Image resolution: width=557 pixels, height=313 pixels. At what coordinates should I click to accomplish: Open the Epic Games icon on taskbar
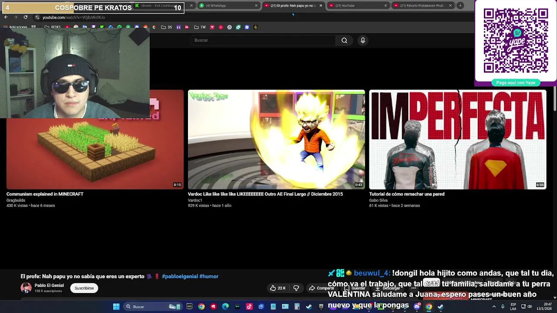[321, 306]
